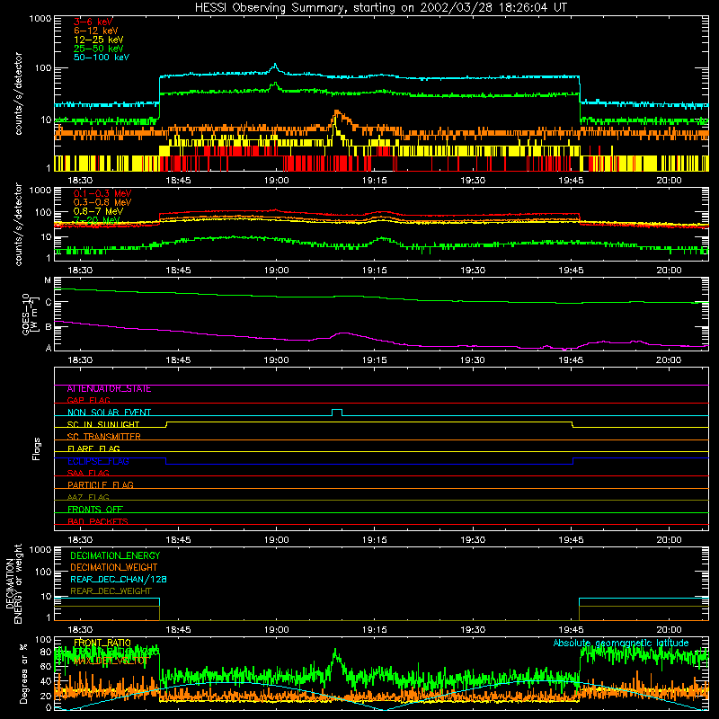
Task: Click the Absolute geomagnetic latitude label
Action: click(621, 643)
